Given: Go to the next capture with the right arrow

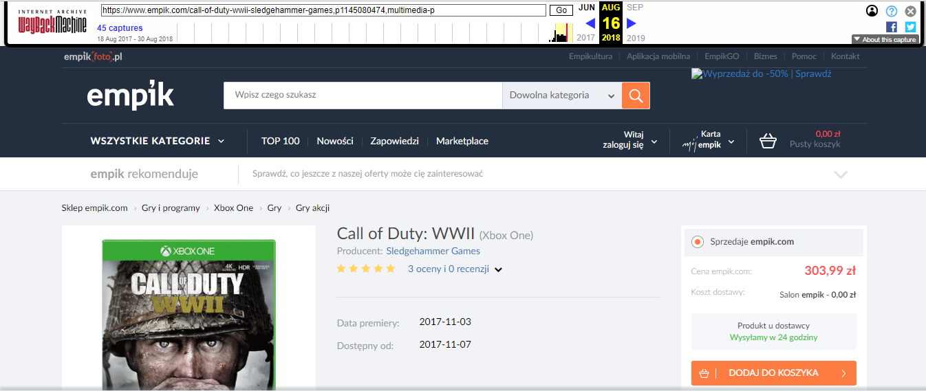Looking at the screenshot, I should pyautogui.click(x=632, y=23).
